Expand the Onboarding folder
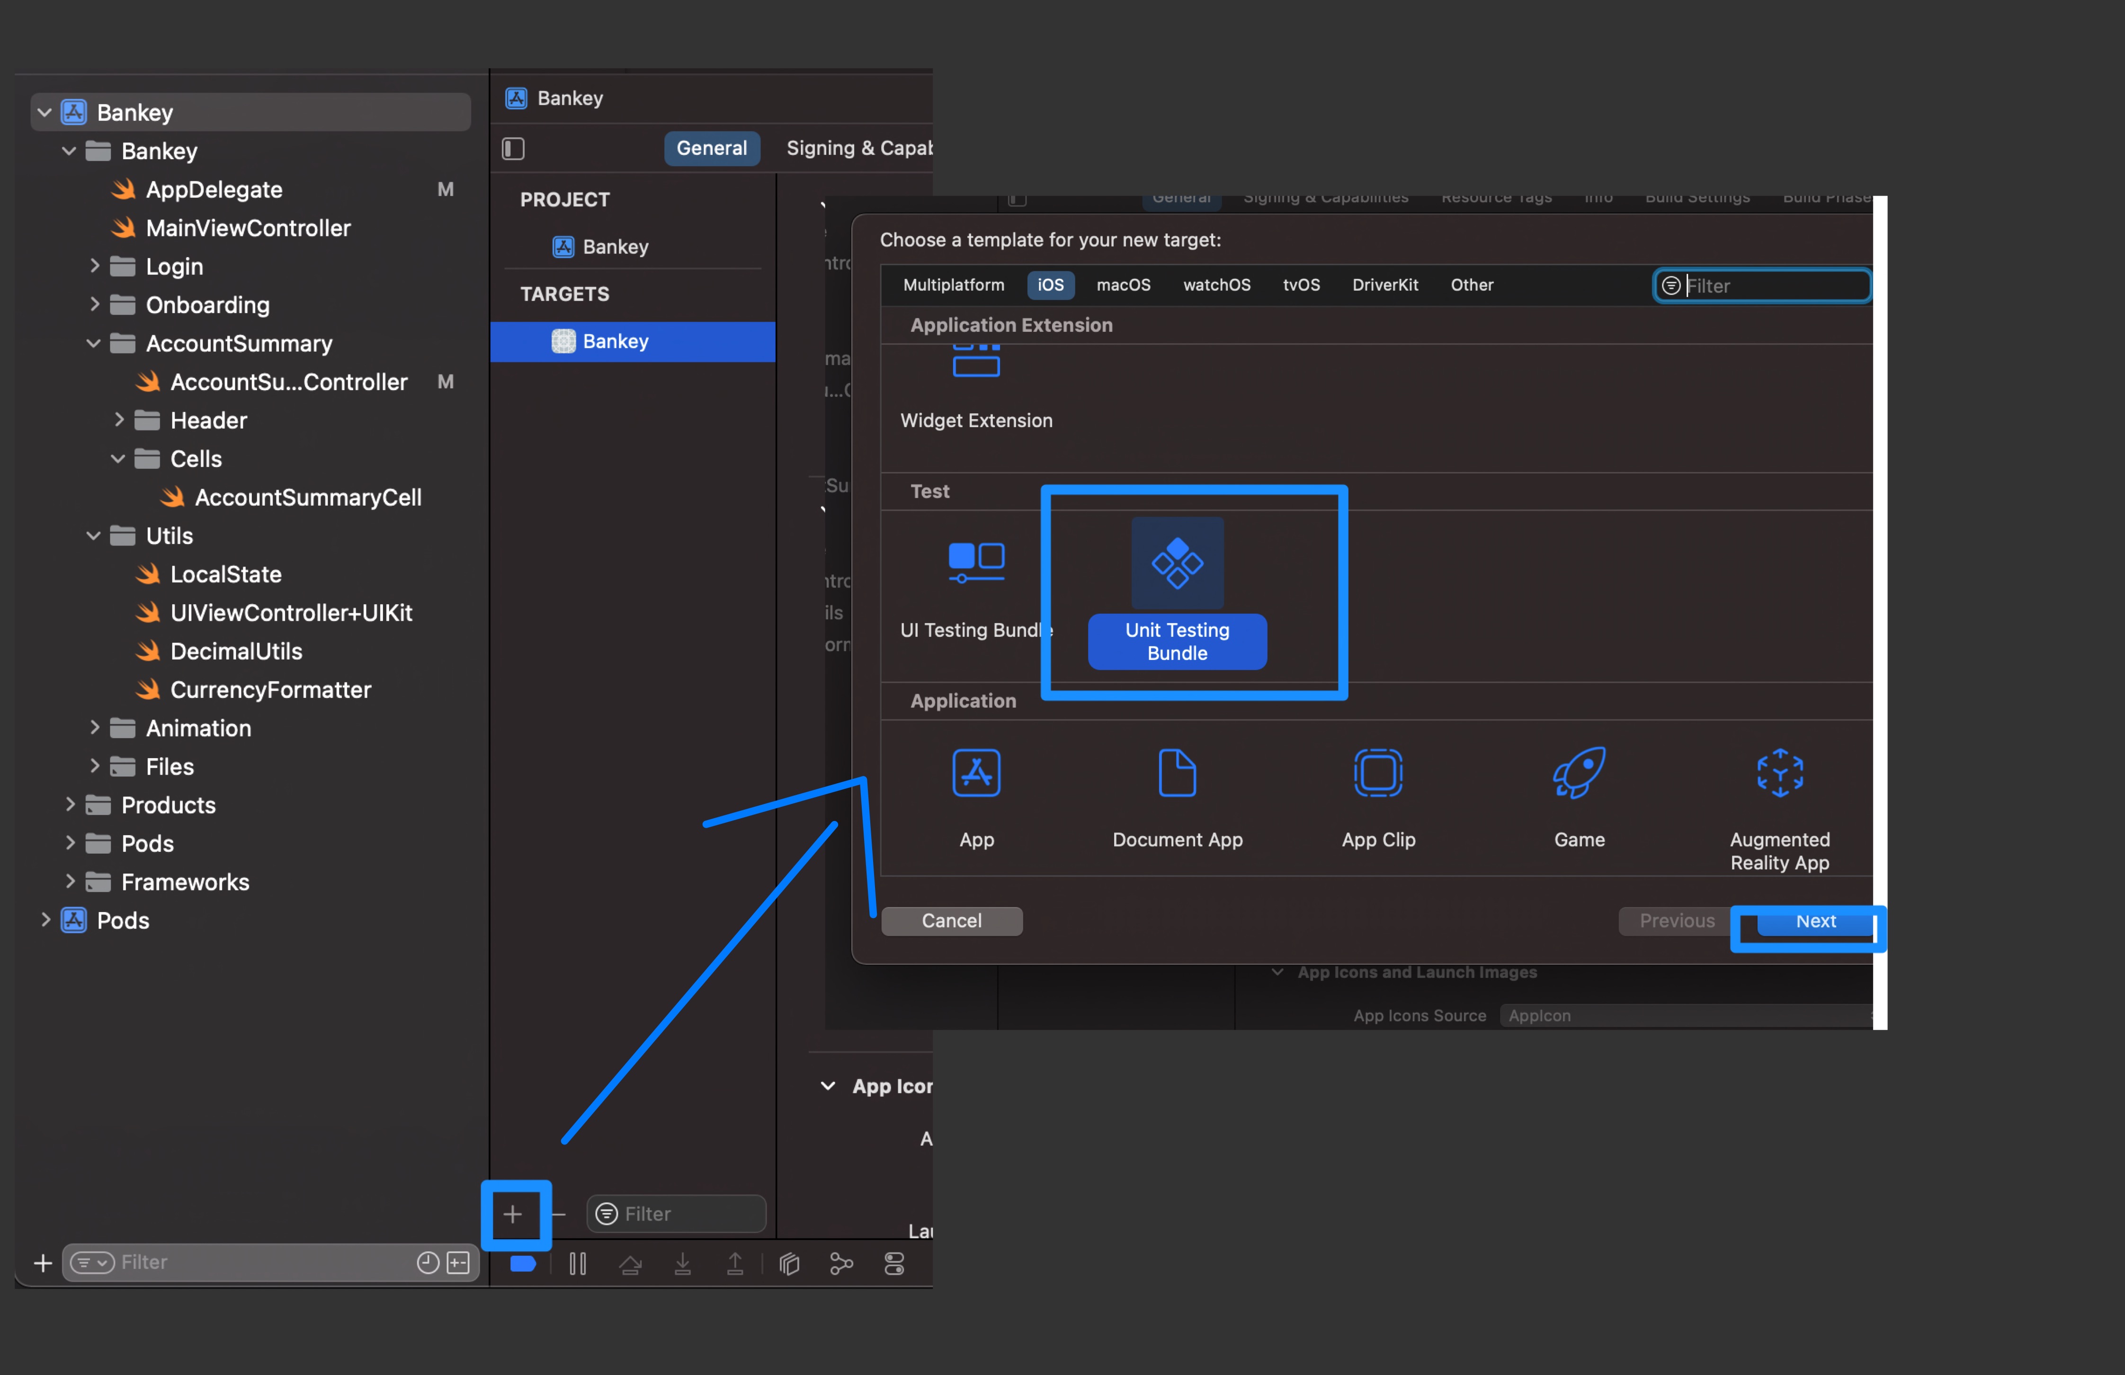The height and width of the screenshot is (1375, 2125). 94,304
